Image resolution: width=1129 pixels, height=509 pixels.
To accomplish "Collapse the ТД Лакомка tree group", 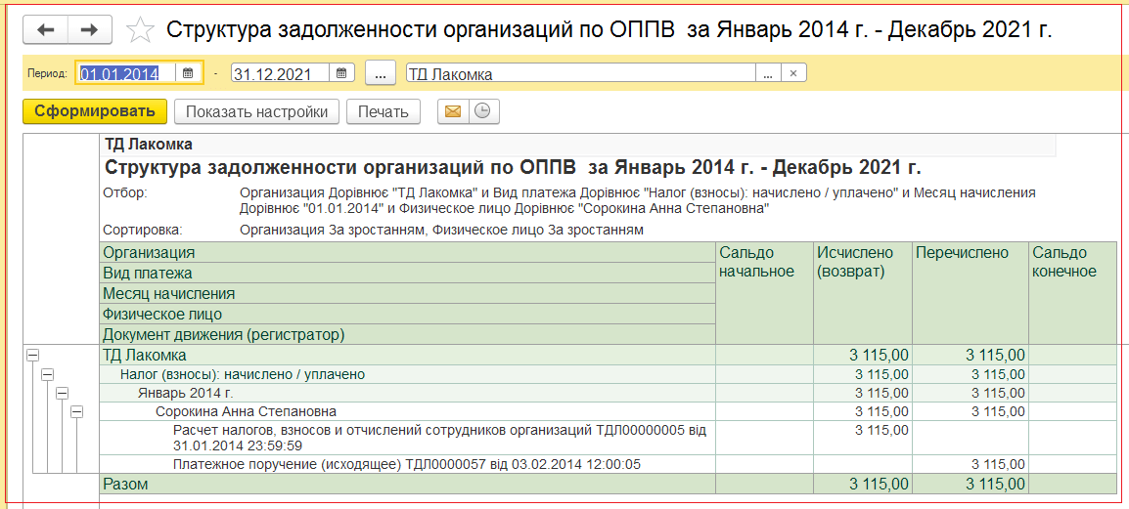I will pos(32,356).
